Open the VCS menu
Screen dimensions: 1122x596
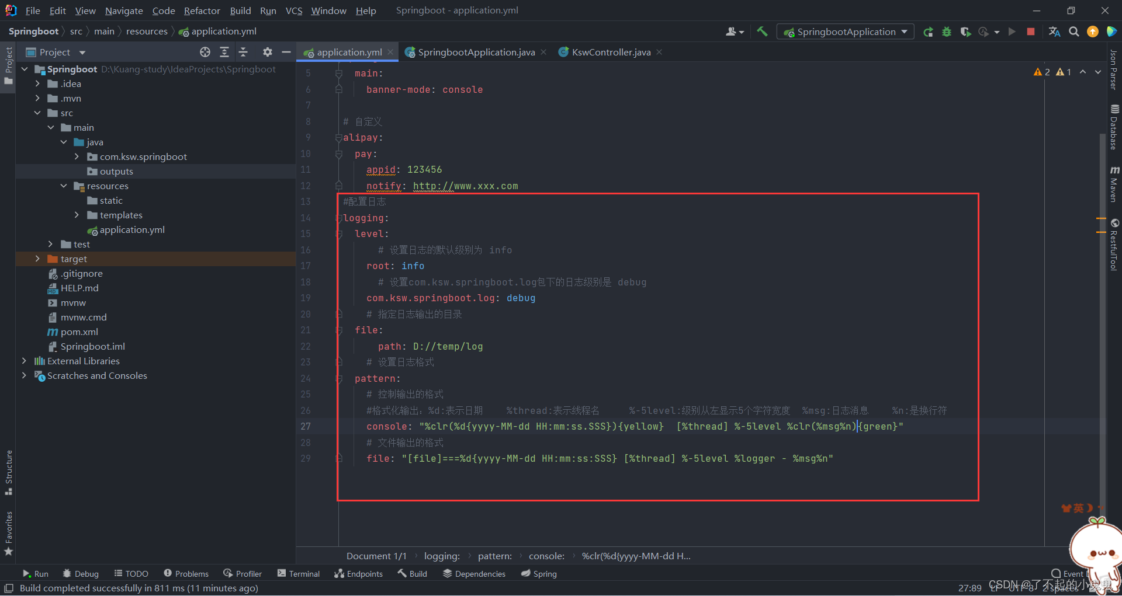coord(294,11)
